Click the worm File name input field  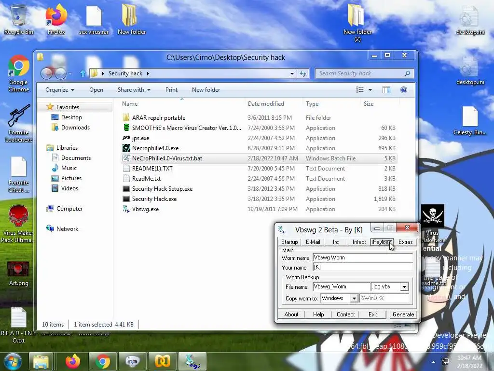[x=342, y=287]
